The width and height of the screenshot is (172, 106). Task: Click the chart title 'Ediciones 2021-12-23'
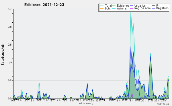point(44,5)
